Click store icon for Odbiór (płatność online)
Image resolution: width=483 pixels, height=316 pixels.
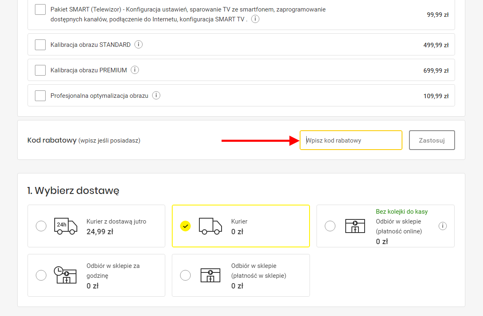[355, 226]
